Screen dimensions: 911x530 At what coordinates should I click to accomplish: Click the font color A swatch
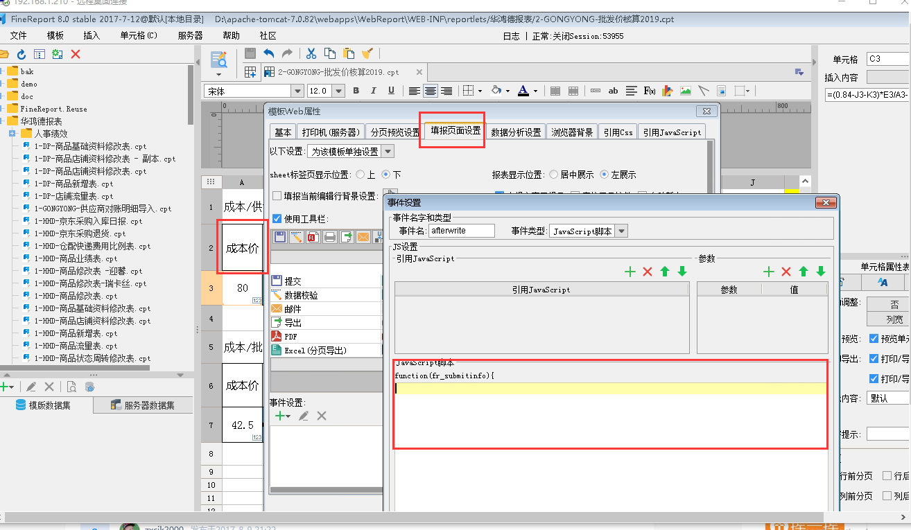pos(521,91)
